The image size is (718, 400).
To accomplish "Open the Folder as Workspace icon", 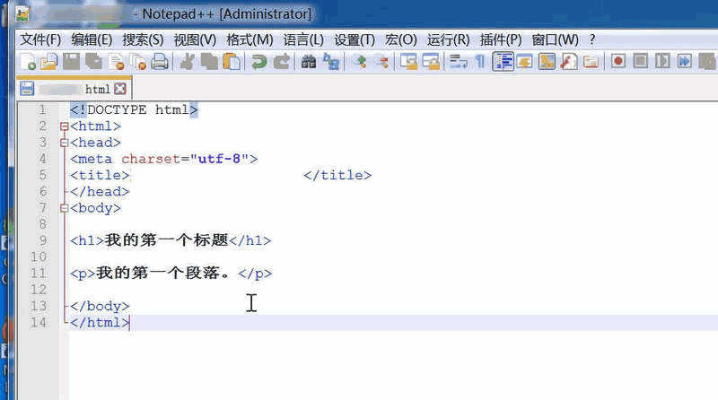I will click(591, 61).
